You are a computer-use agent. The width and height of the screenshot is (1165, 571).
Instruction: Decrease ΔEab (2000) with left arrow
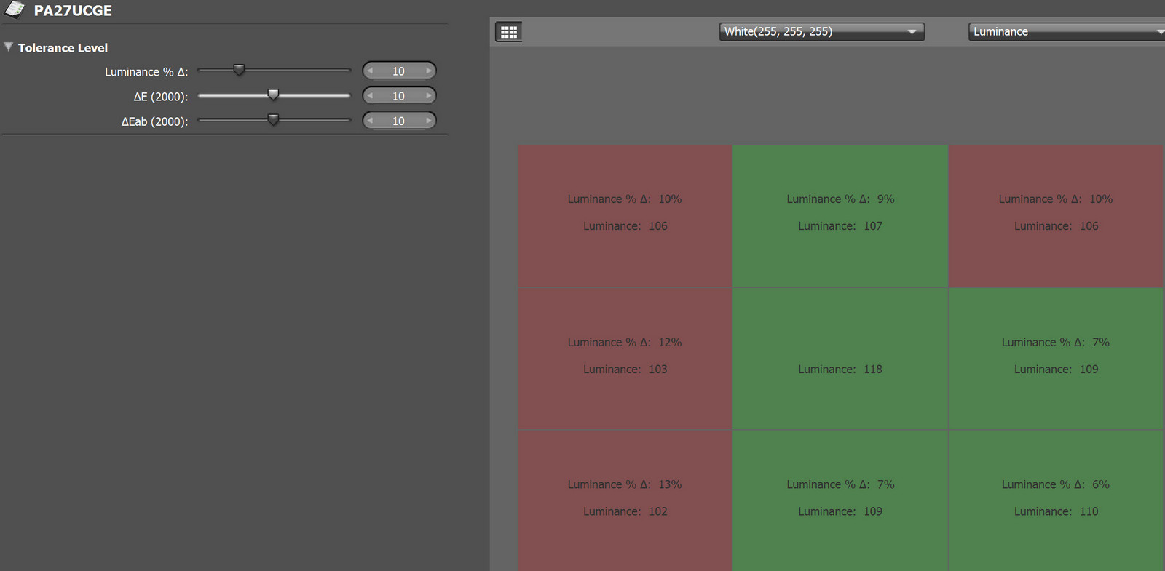371,121
